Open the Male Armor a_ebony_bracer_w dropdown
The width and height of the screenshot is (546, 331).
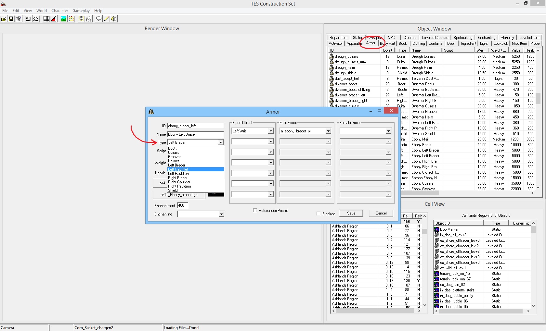pyautogui.click(x=328, y=131)
